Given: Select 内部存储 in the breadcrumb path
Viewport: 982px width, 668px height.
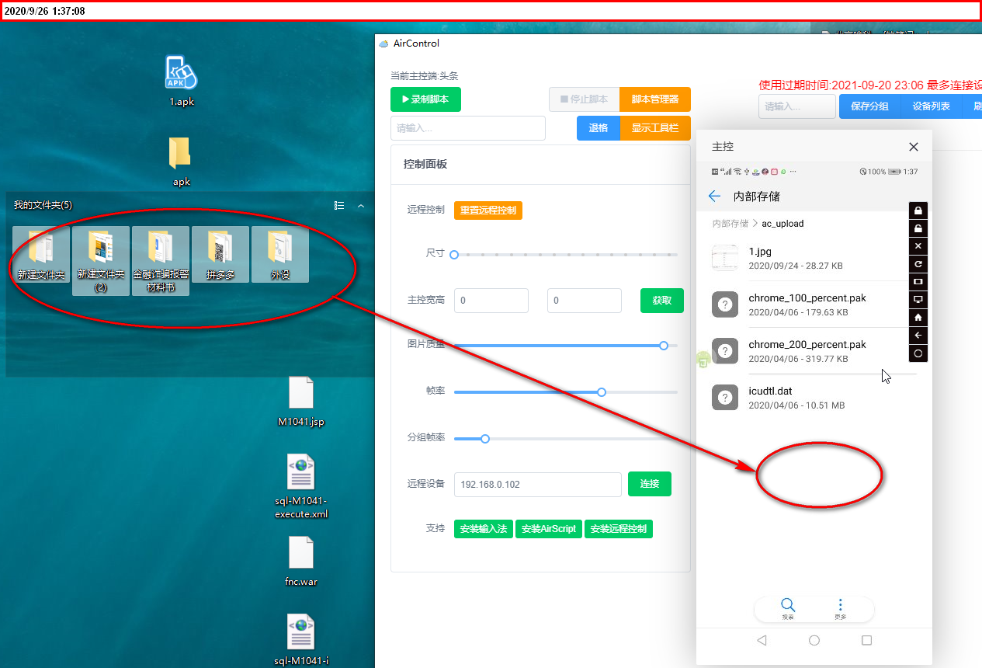Looking at the screenshot, I should pyautogui.click(x=730, y=224).
